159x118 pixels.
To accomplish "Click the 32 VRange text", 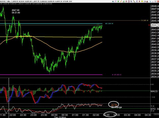I will (x=117, y=107).
